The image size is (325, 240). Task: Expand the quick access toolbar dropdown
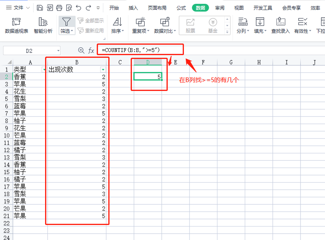(98, 8)
